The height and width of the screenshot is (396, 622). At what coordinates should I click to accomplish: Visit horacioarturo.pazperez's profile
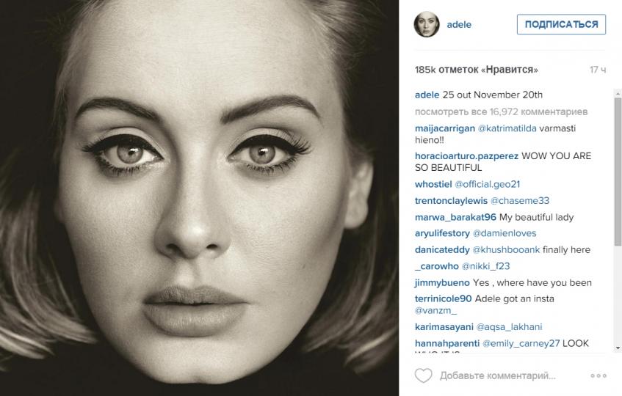tap(466, 156)
